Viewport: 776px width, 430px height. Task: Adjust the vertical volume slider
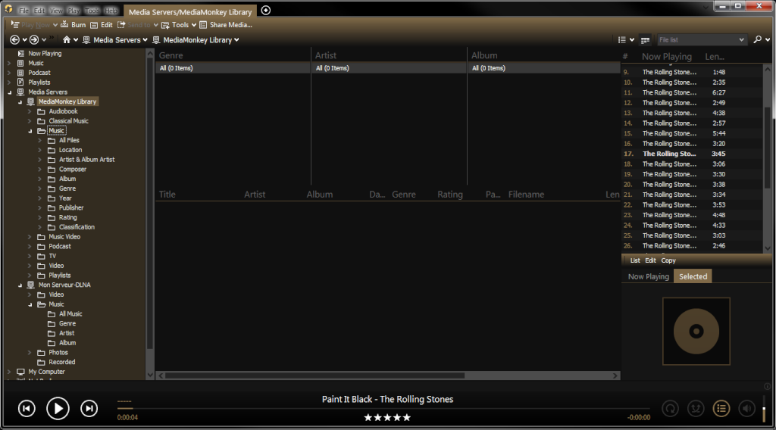click(764, 408)
